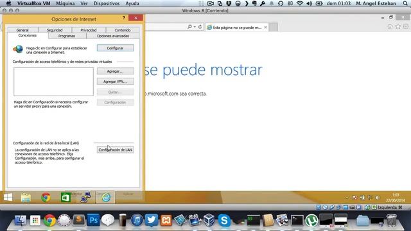Viewport: 411px width, 231px height.
Task: Click the Agregar VPN... button
Action: [x=115, y=81]
